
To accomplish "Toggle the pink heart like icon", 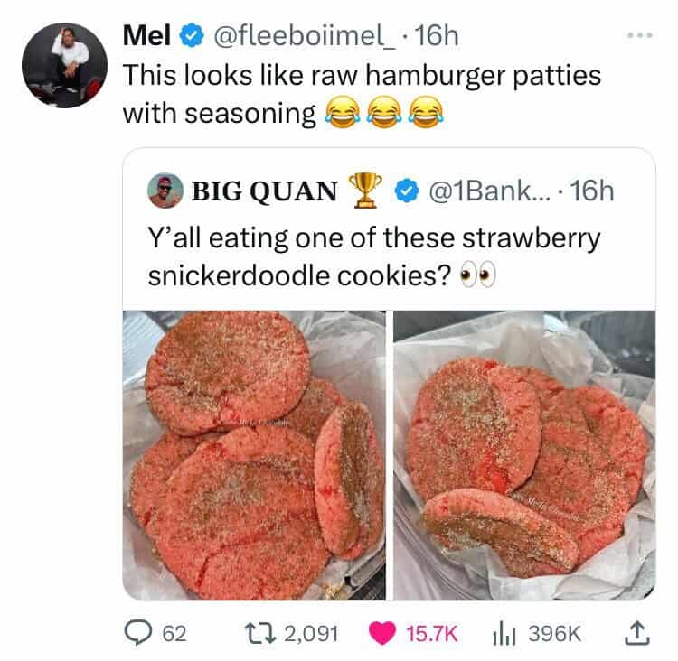I will [x=382, y=633].
